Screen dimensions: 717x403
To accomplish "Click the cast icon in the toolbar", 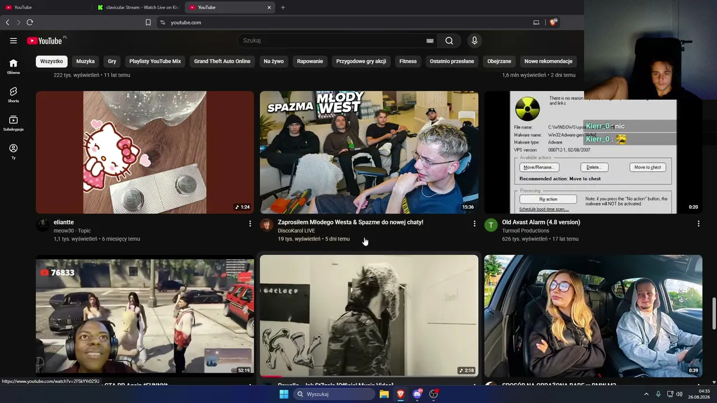I will pyautogui.click(x=536, y=22).
